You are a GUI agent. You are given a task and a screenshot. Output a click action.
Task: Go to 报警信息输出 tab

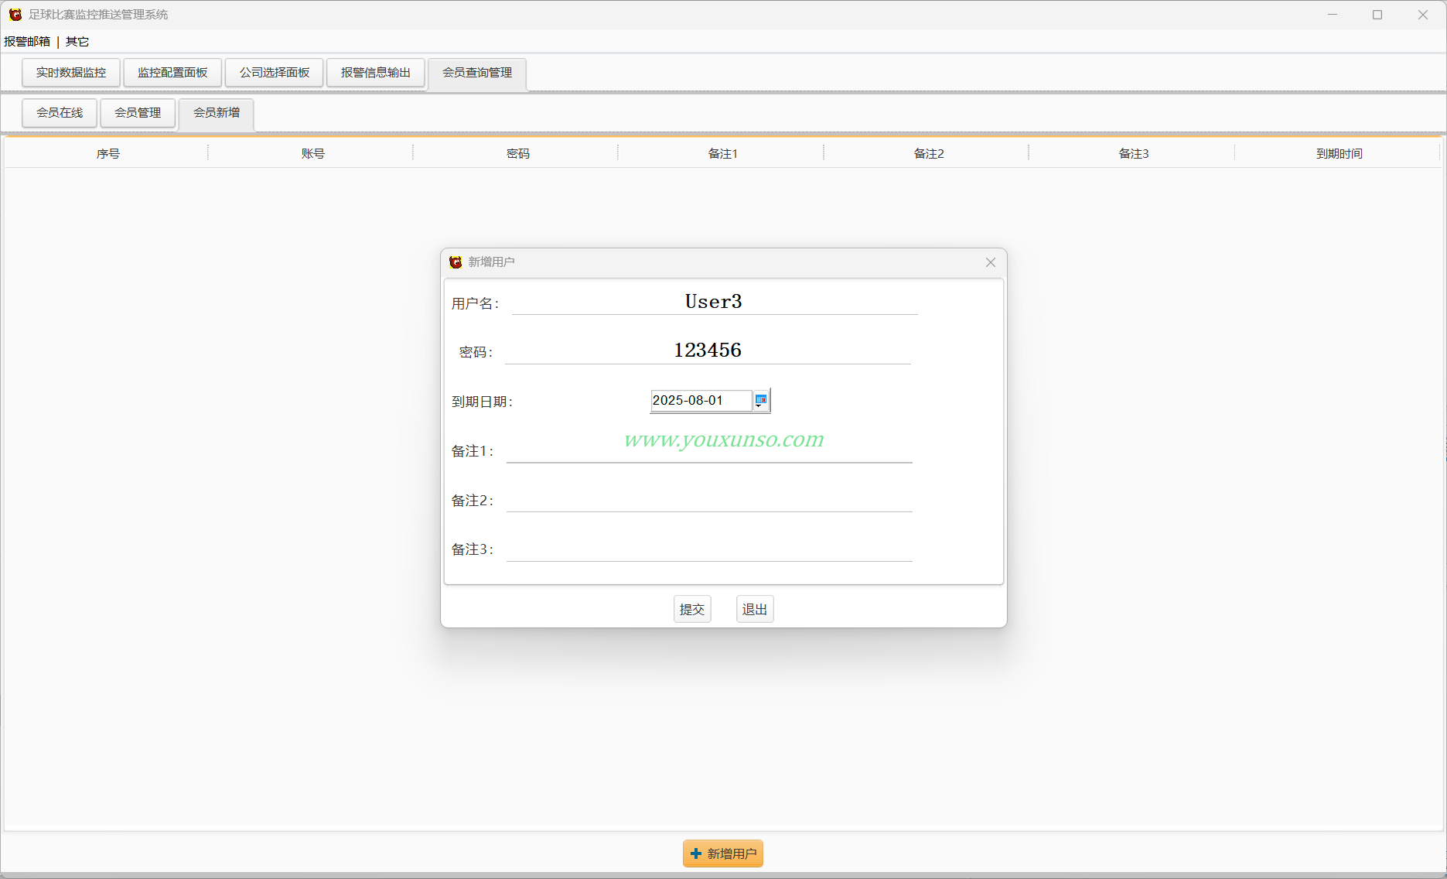tap(376, 73)
